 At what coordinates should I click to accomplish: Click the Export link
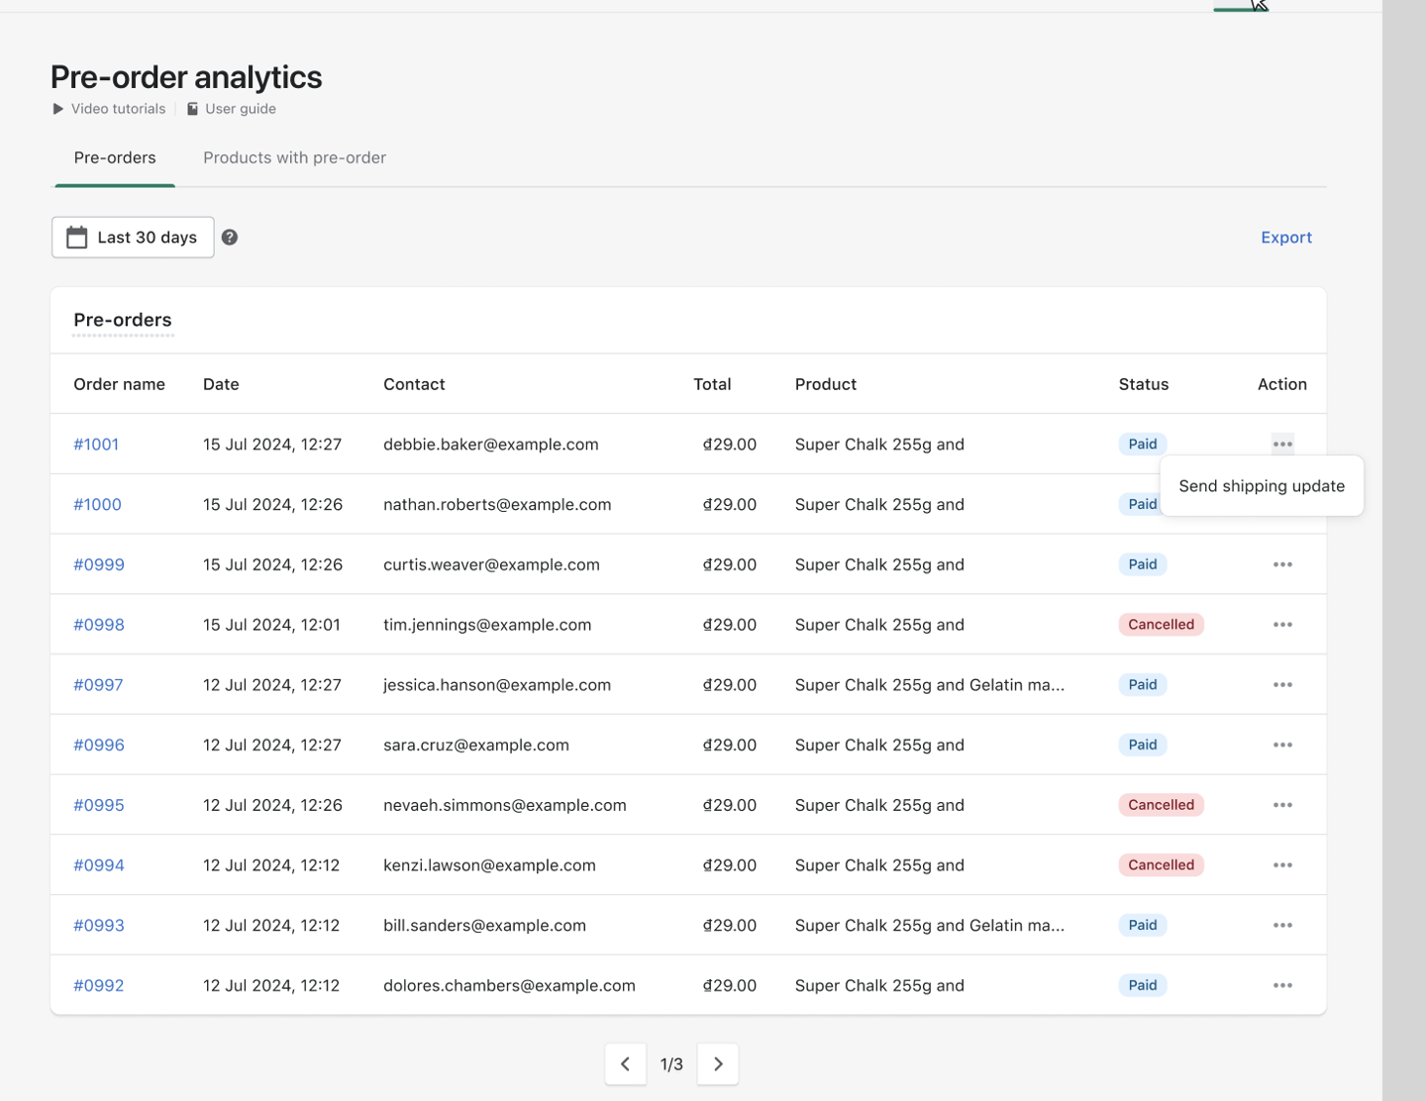(x=1286, y=238)
